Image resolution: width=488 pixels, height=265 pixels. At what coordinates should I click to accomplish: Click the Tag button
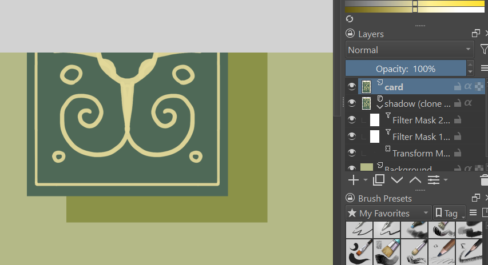click(x=449, y=213)
